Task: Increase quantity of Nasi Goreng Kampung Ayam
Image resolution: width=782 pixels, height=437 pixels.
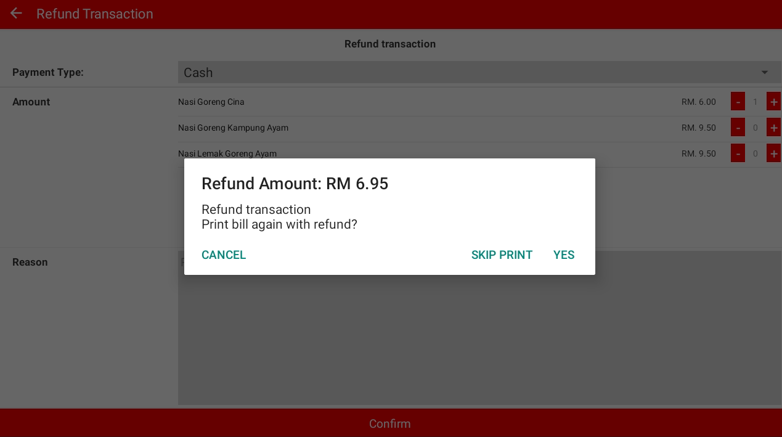Action: [x=773, y=128]
